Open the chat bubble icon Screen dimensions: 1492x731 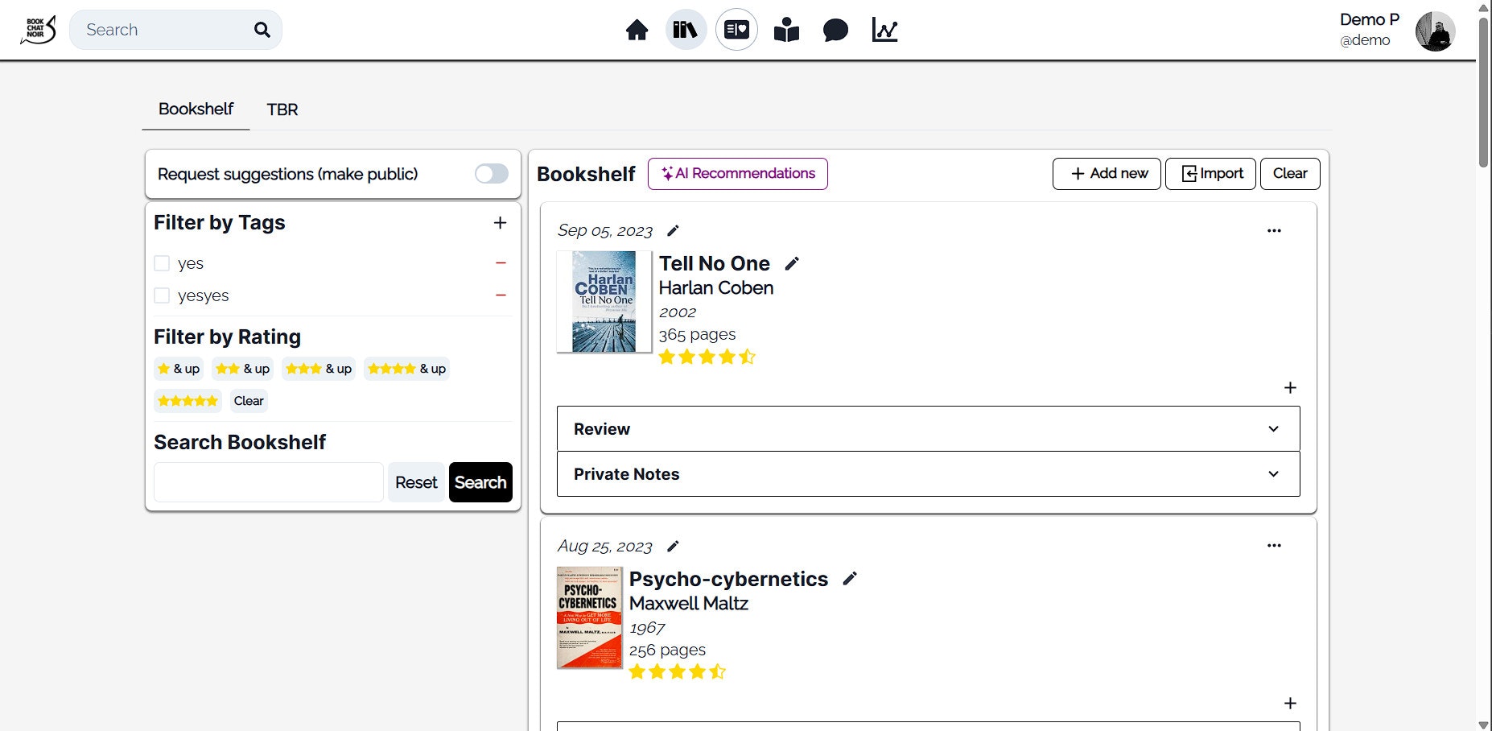[835, 31]
